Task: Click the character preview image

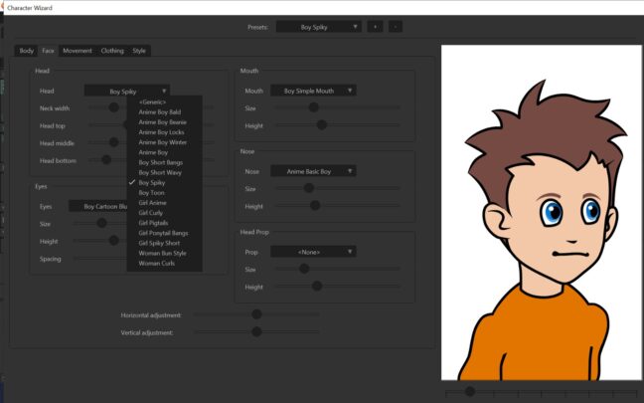Action: (540, 209)
